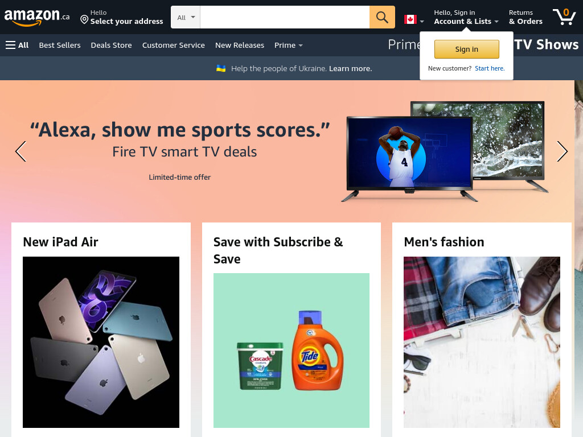Expand the Prime navigation dropdown
The height and width of the screenshot is (437, 583).
[289, 45]
